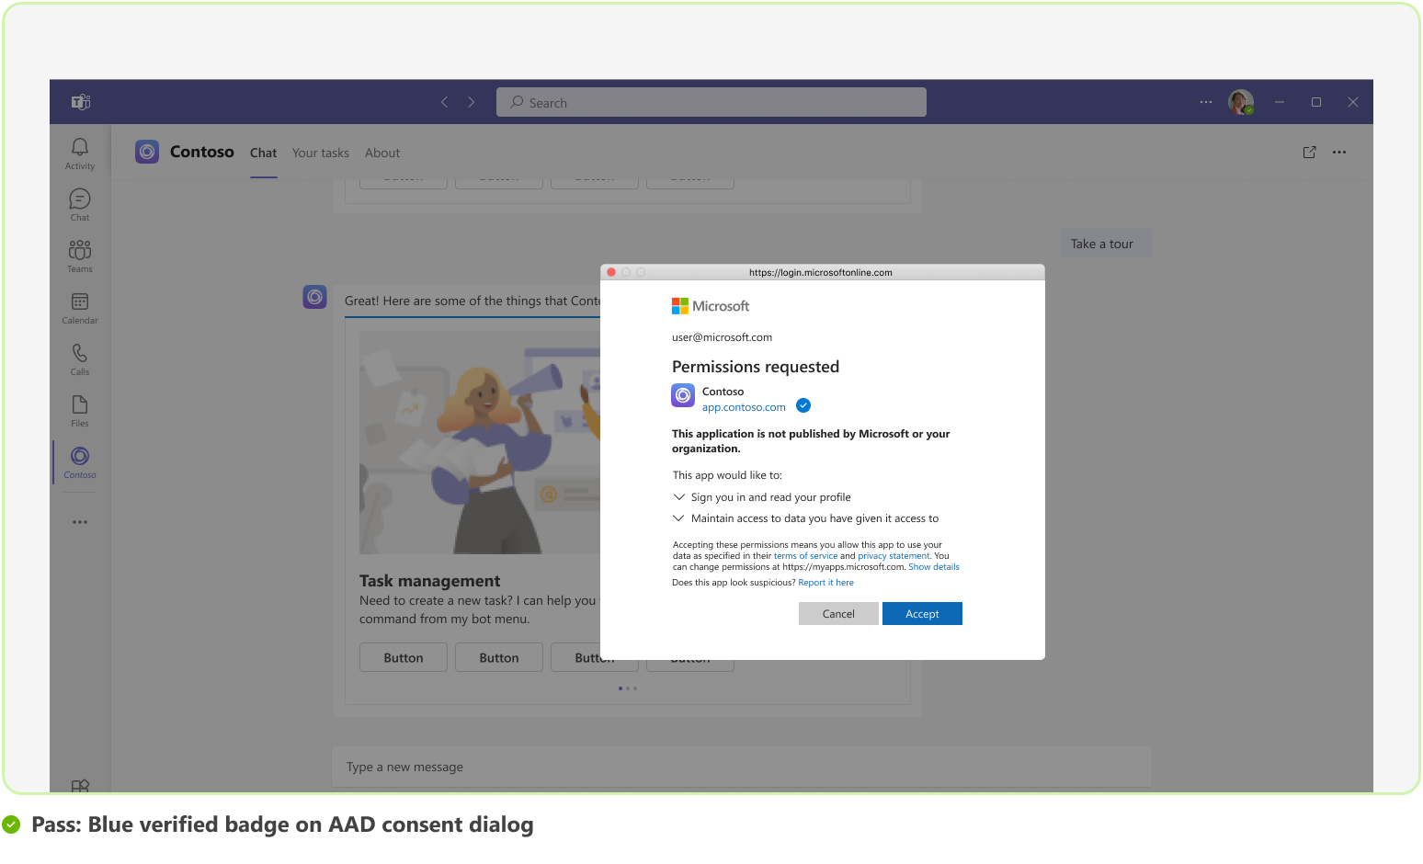Click the first Button under Task management
This screenshot has width=1423, height=864.
point(404,658)
